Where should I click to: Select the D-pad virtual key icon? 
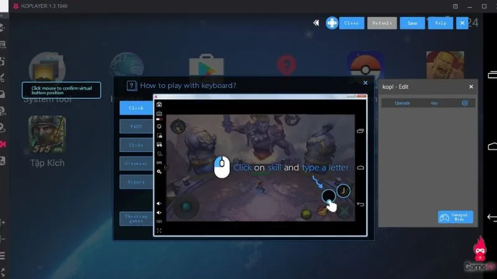coord(332,23)
